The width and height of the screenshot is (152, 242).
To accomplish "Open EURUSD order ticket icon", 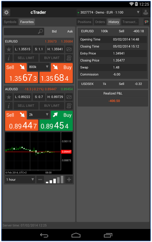I will 69,58.
